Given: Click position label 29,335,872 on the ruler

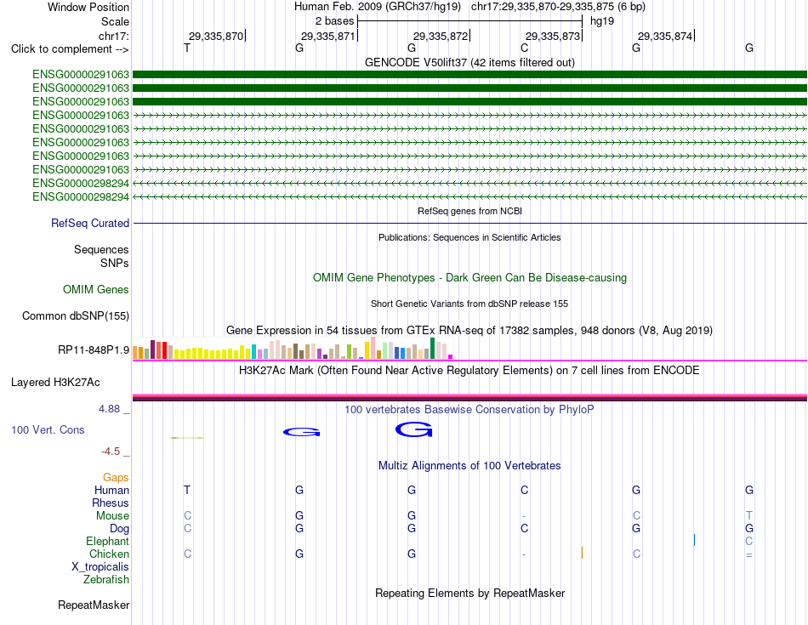Looking at the screenshot, I should pos(441,36).
